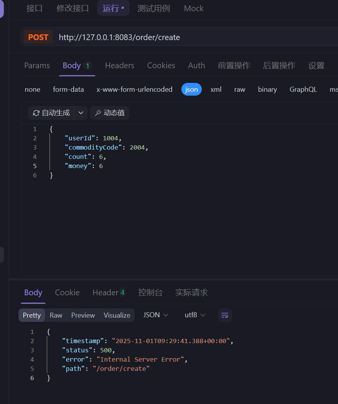Open the POST method selector
This screenshot has width=338, height=404.
pos(38,37)
